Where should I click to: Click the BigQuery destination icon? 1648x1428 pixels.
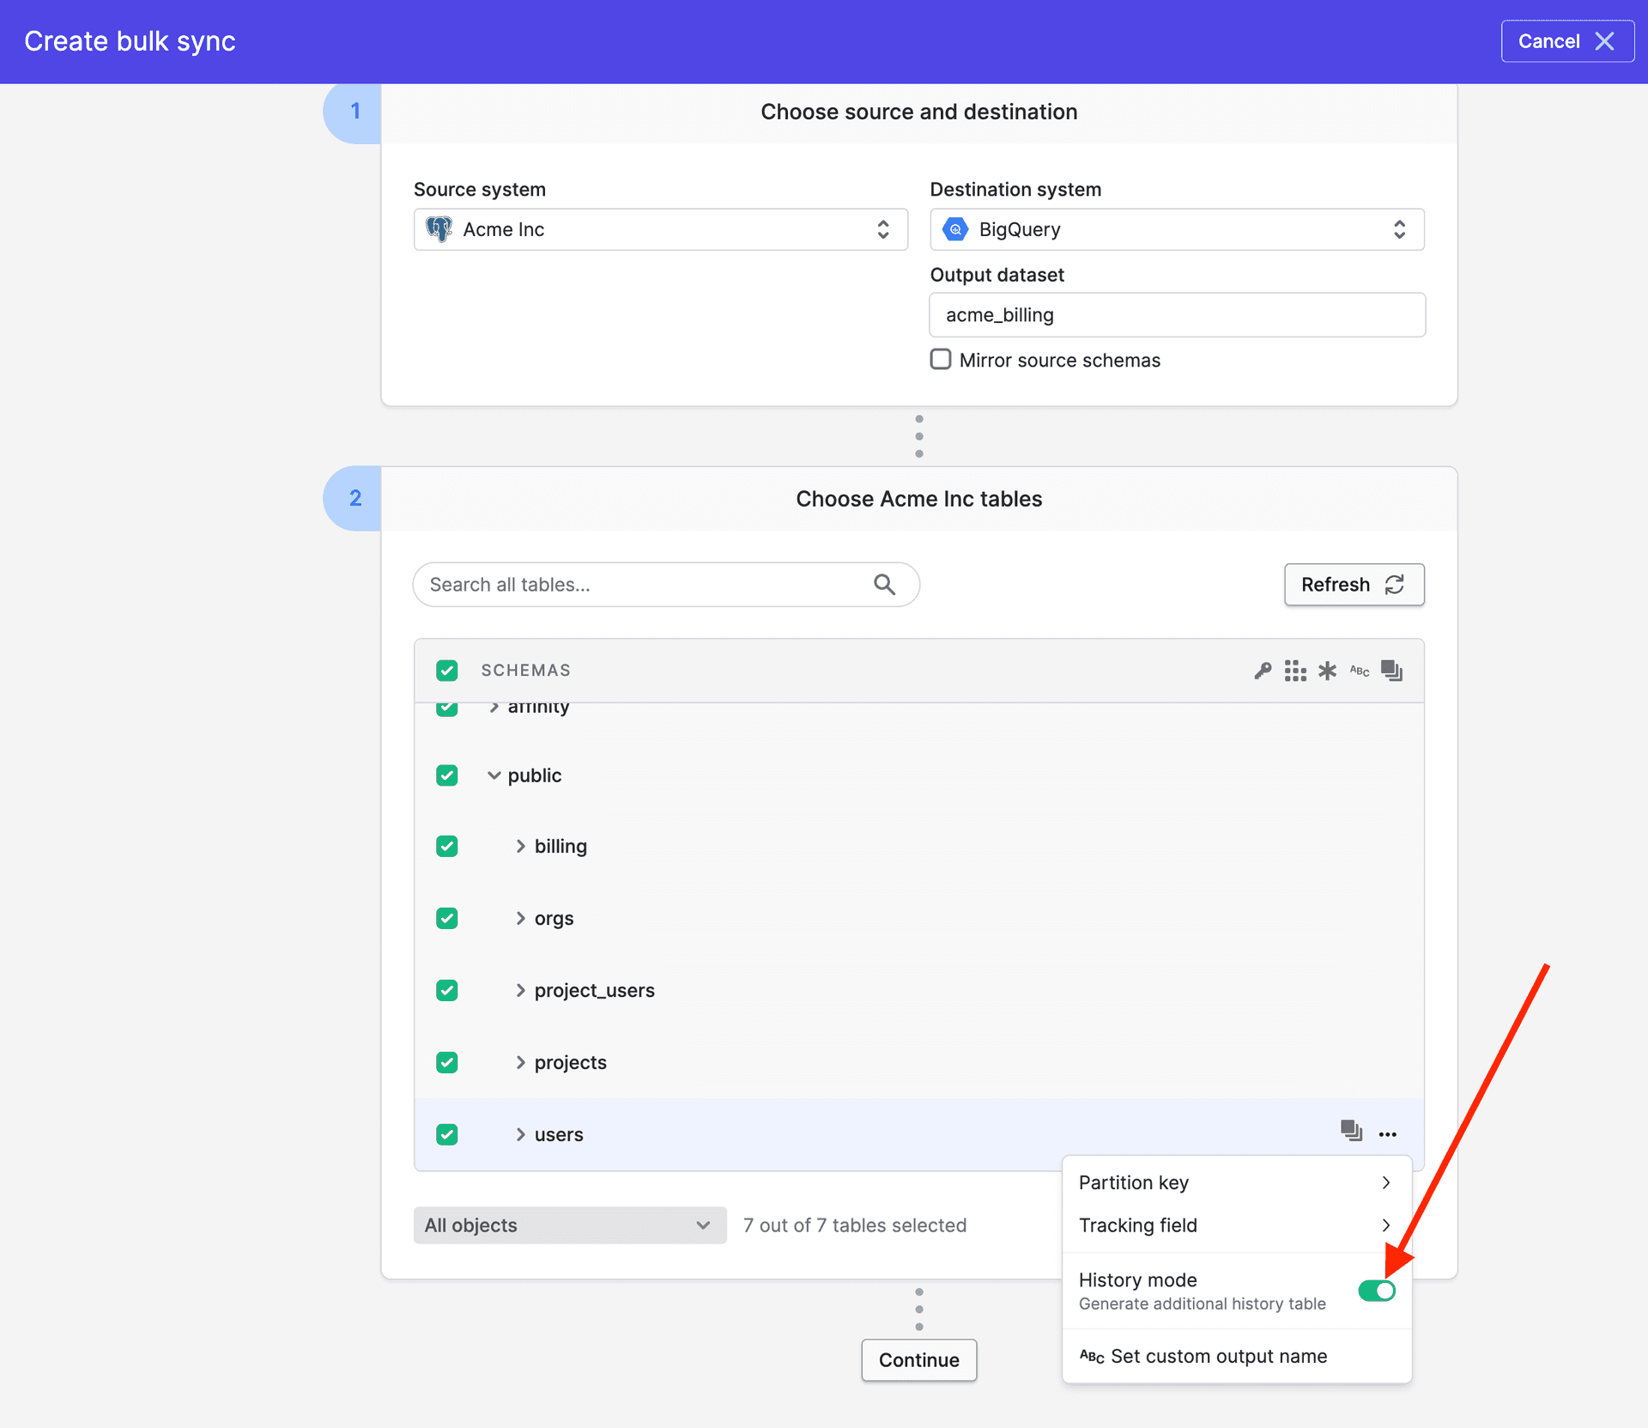click(955, 229)
